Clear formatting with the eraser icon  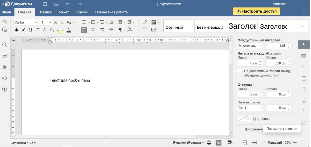pyautogui.click(x=145, y=22)
